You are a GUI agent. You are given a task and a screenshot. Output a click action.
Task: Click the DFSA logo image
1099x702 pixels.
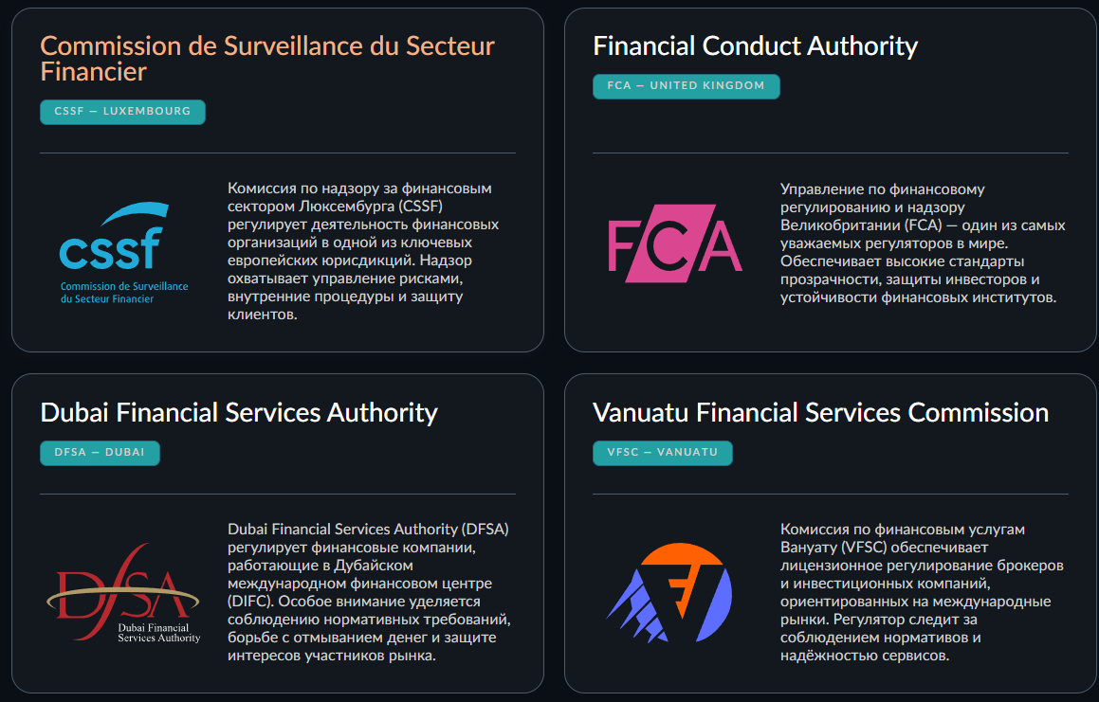[123, 594]
